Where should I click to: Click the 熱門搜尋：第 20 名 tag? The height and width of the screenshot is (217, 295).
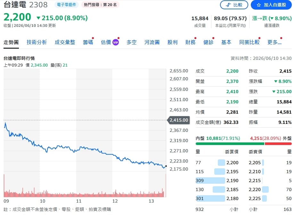(100, 5)
